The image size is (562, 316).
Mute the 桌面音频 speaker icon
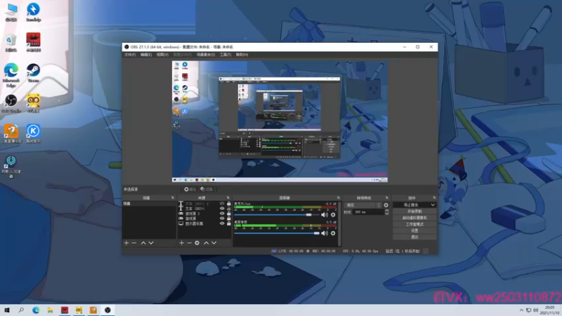coord(325,233)
